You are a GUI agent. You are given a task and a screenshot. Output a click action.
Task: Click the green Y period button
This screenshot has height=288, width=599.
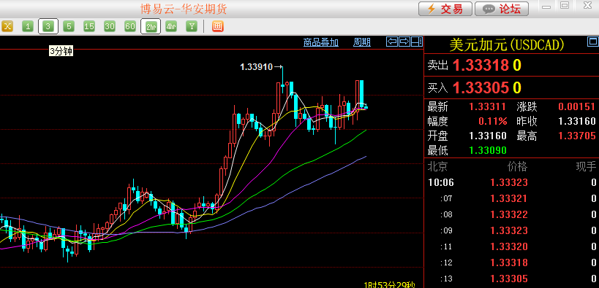(x=192, y=26)
